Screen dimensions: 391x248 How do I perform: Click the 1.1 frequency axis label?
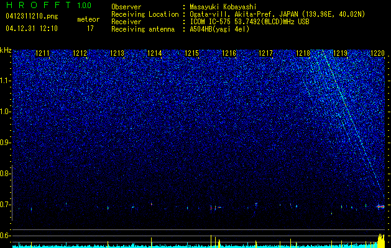[x=6, y=81]
